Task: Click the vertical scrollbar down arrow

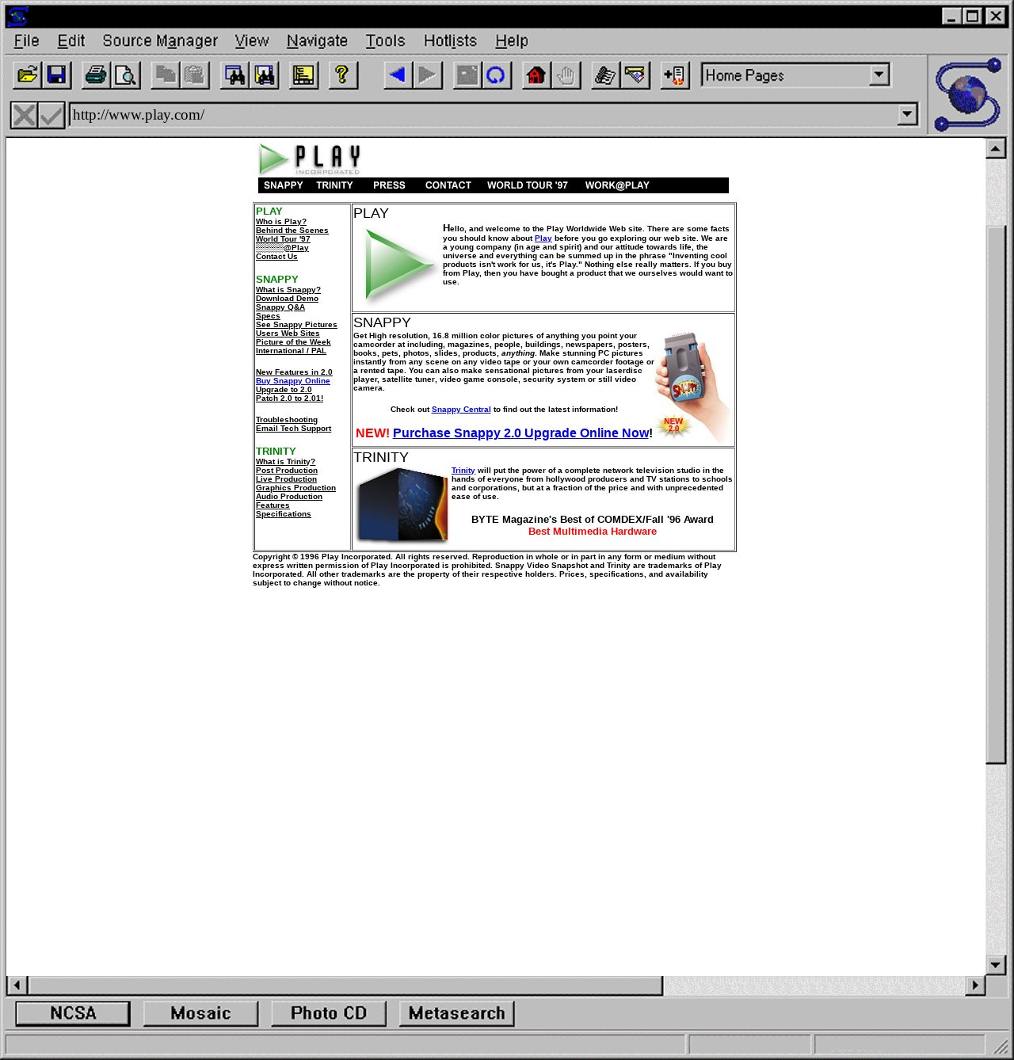Action: (996, 964)
